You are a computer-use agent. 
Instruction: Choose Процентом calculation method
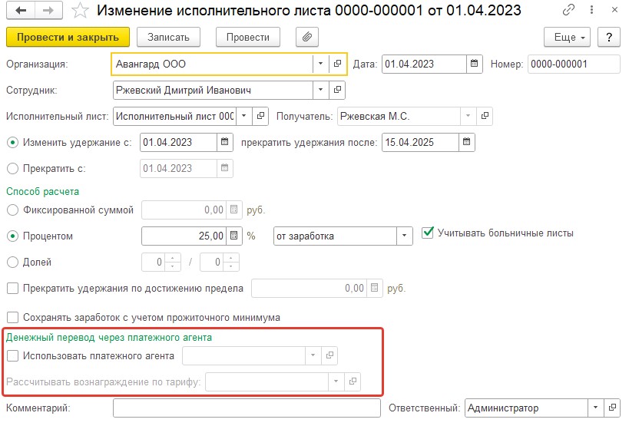[x=12, y=236]
